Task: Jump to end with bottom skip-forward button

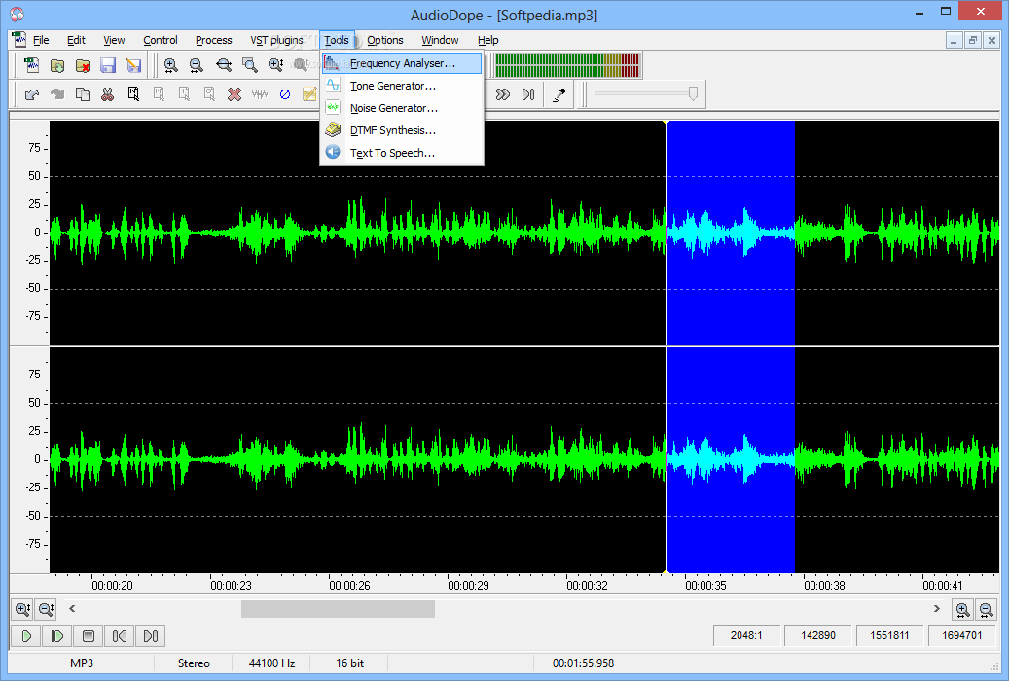Action: (x=151, y=636)
